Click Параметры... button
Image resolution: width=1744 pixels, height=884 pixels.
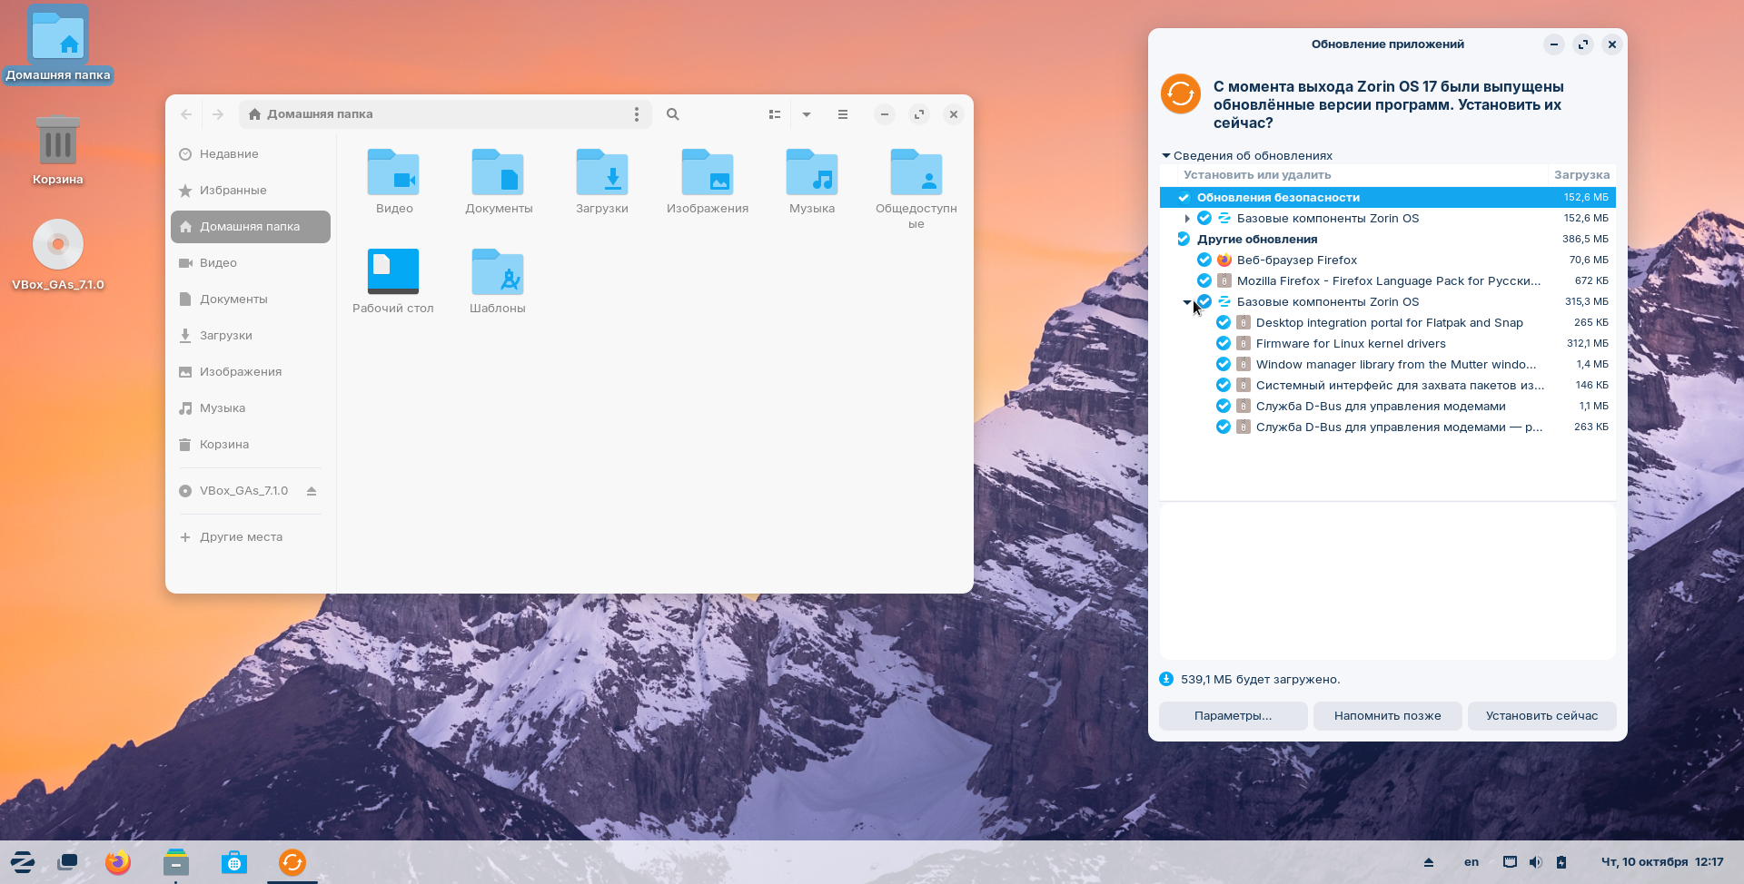point(1234,716)
